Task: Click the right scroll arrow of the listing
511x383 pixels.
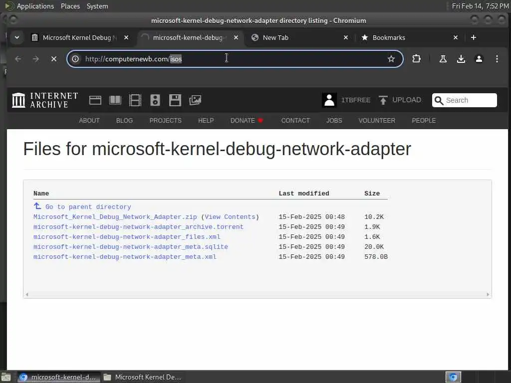Action: (488, 294)
